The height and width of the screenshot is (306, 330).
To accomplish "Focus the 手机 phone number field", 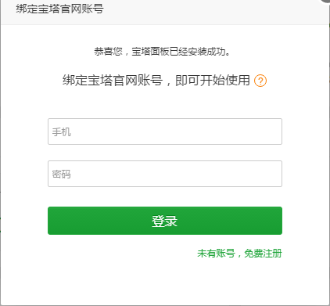I will pyautogui.click(x=165, y=131).
